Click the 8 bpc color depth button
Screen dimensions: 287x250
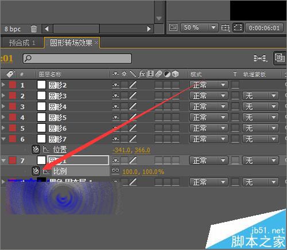(x=13, y=29)
